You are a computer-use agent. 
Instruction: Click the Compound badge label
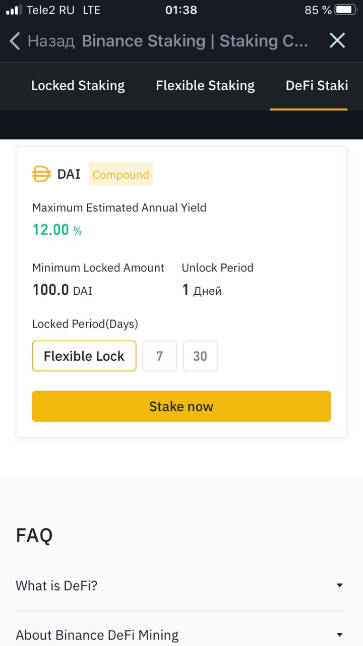coord(121,174)
